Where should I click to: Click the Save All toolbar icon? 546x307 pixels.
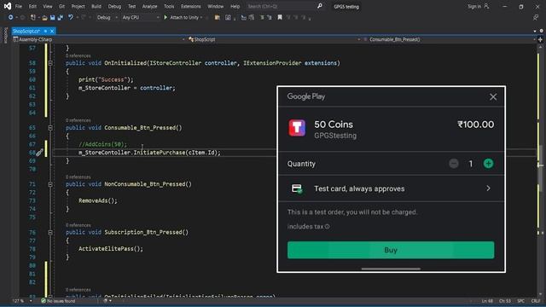pos(61,17)
